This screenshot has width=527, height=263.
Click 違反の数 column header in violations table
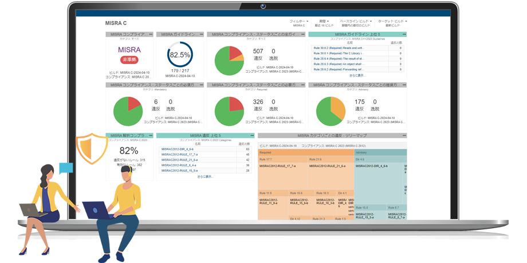[x=245, y=144]
